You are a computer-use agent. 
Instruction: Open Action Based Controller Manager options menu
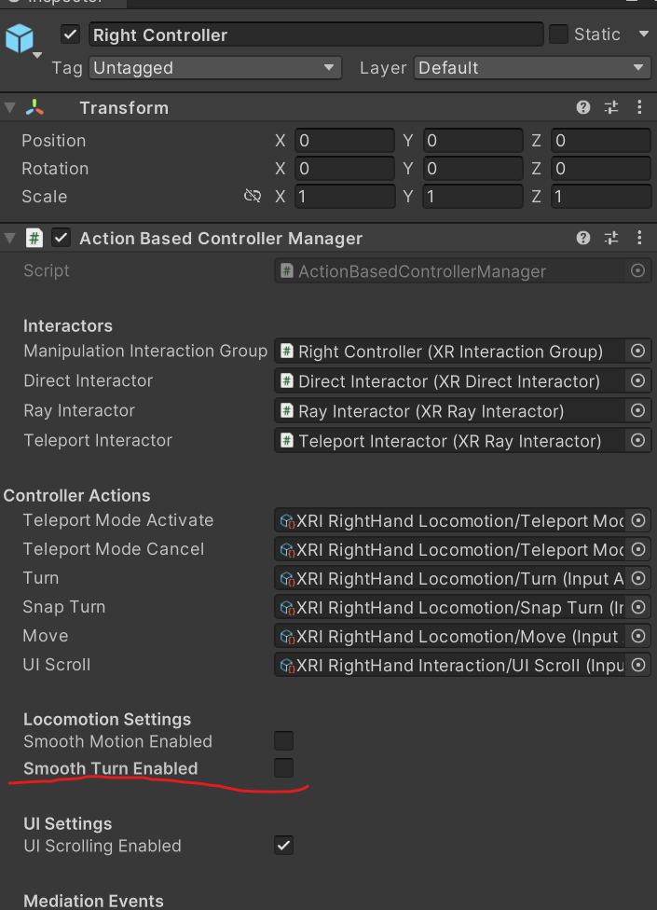point(639,239)
